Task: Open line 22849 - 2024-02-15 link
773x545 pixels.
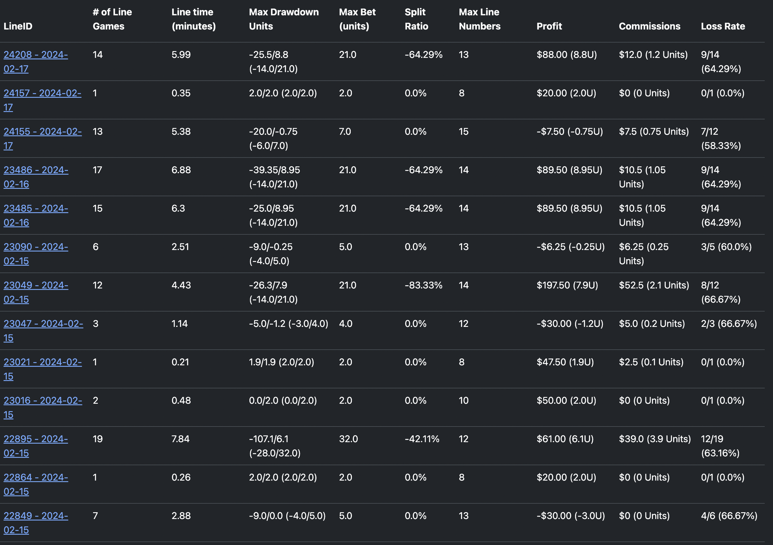Action: [x=36, y=516]
